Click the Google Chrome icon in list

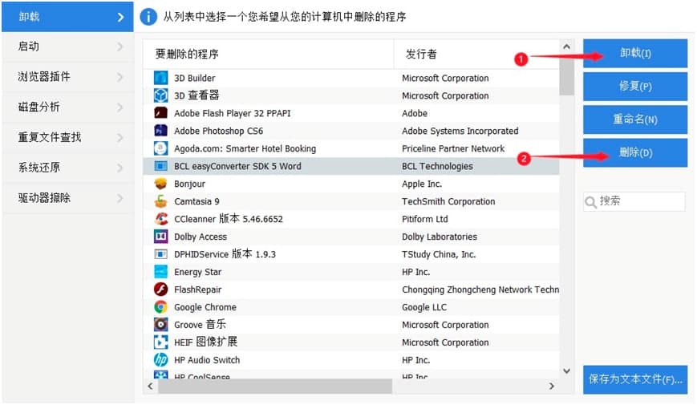click(160, 307)
